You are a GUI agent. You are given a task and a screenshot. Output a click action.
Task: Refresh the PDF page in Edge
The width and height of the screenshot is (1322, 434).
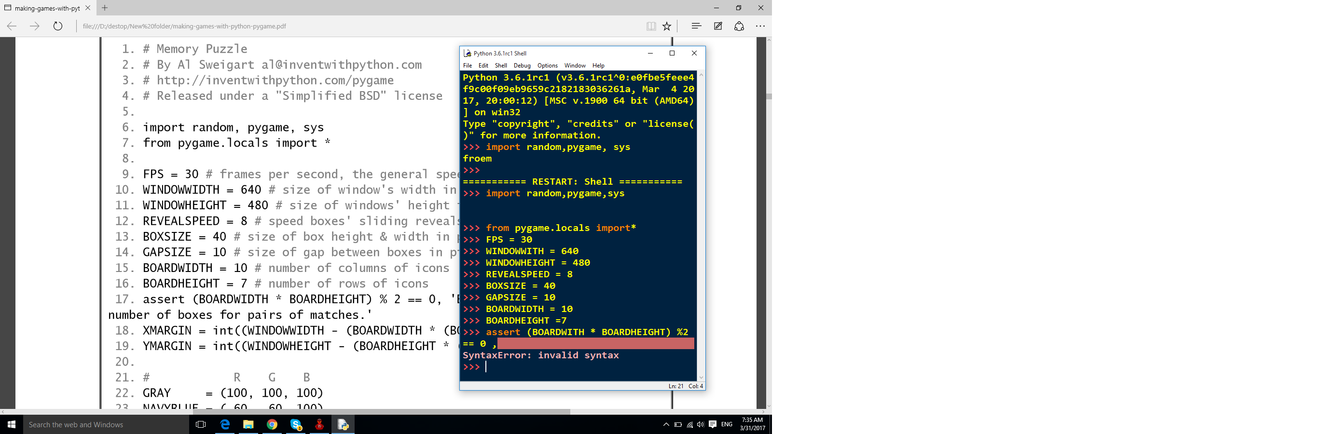[58, 26]
